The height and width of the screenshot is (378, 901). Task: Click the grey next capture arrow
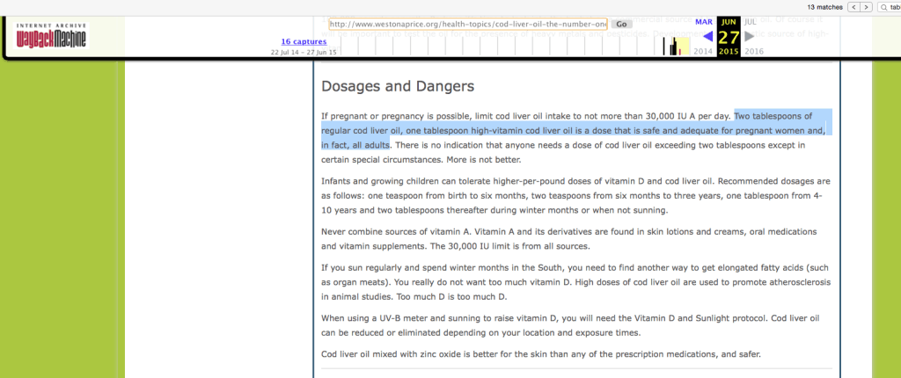tap(750, 36)
